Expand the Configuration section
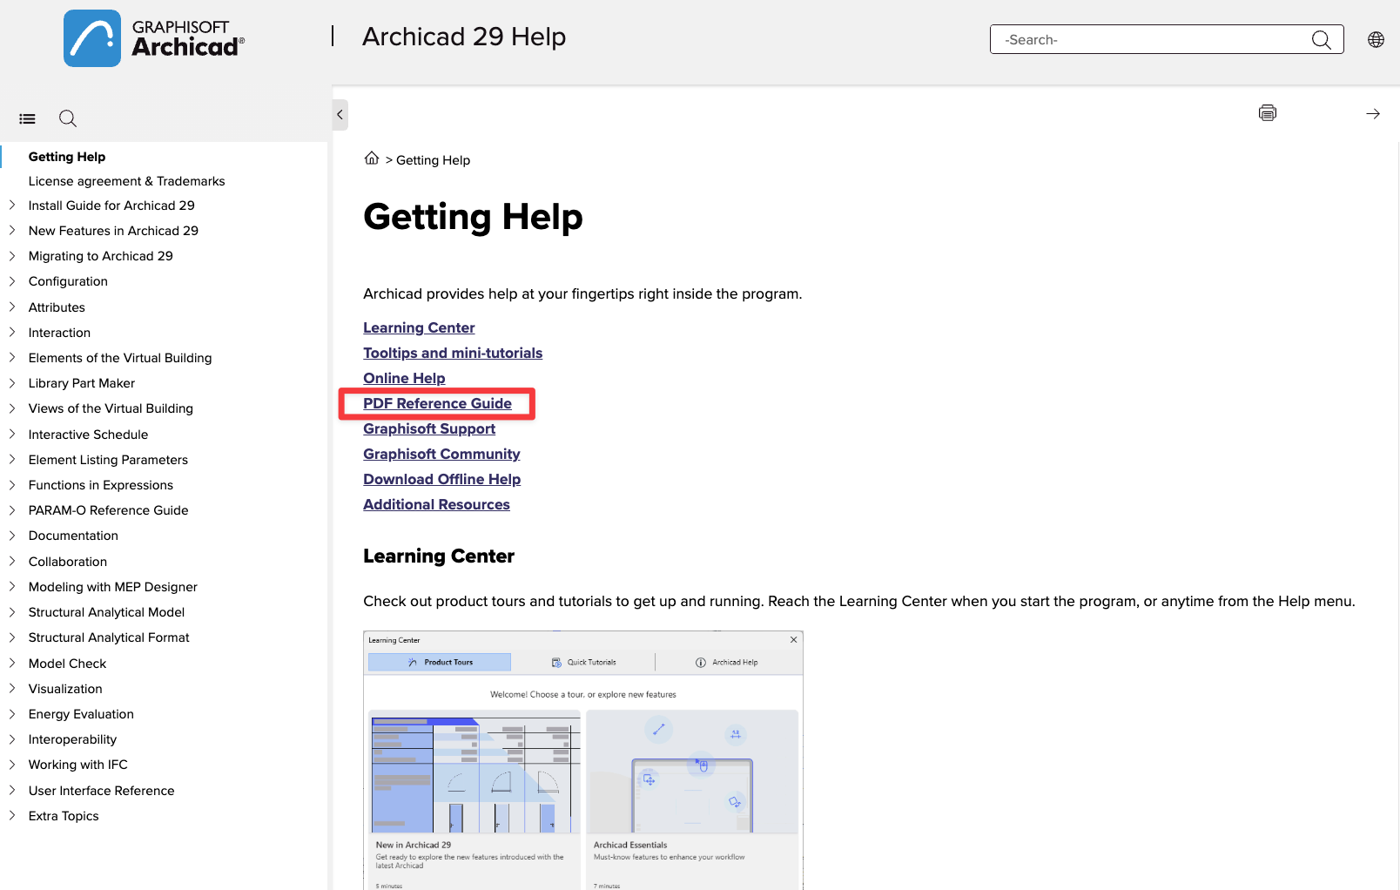The height and width of the screenshot is (890, 1400). [x=12, y=281]
